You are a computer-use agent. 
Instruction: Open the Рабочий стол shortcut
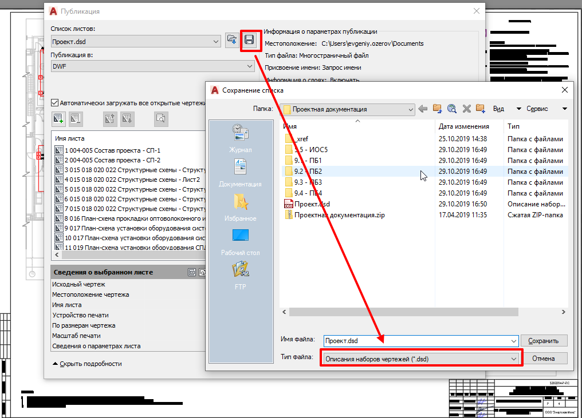coord(240,242)
